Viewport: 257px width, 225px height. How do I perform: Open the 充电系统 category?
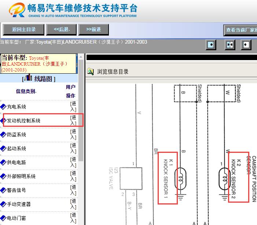[16, 107]
